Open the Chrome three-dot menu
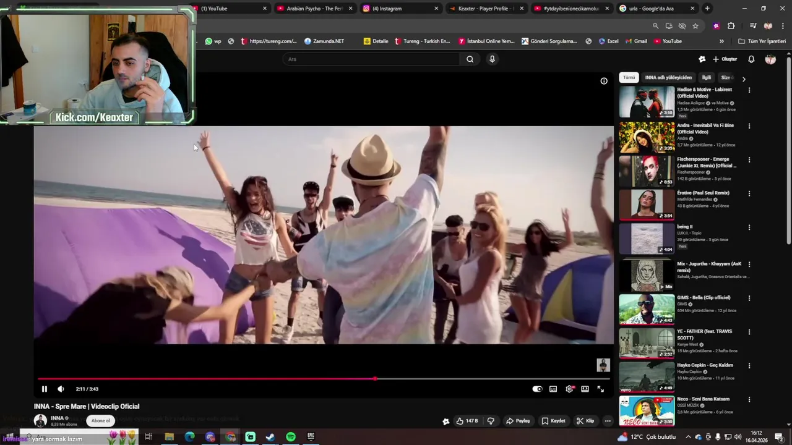Viewport: 792px width, 445px height. (783, 26)
